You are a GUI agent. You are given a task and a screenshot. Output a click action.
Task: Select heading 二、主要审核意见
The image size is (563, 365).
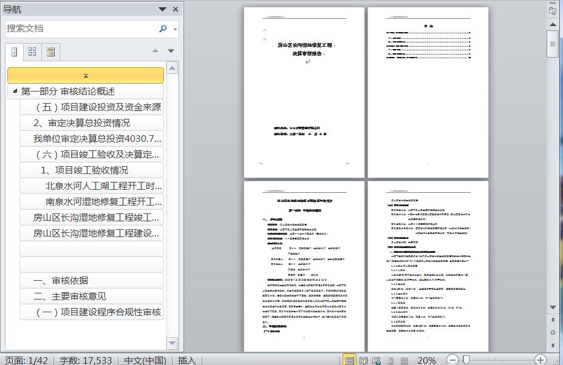[70, 296]
